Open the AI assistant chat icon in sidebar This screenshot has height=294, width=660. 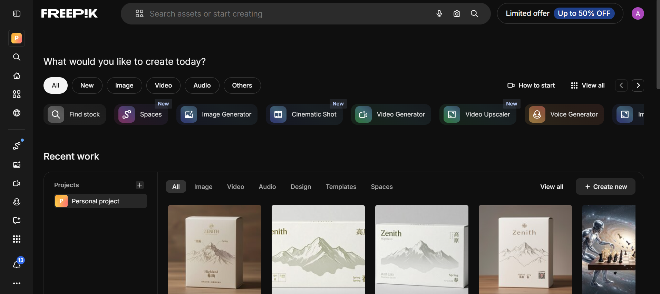tap(17, 220)
